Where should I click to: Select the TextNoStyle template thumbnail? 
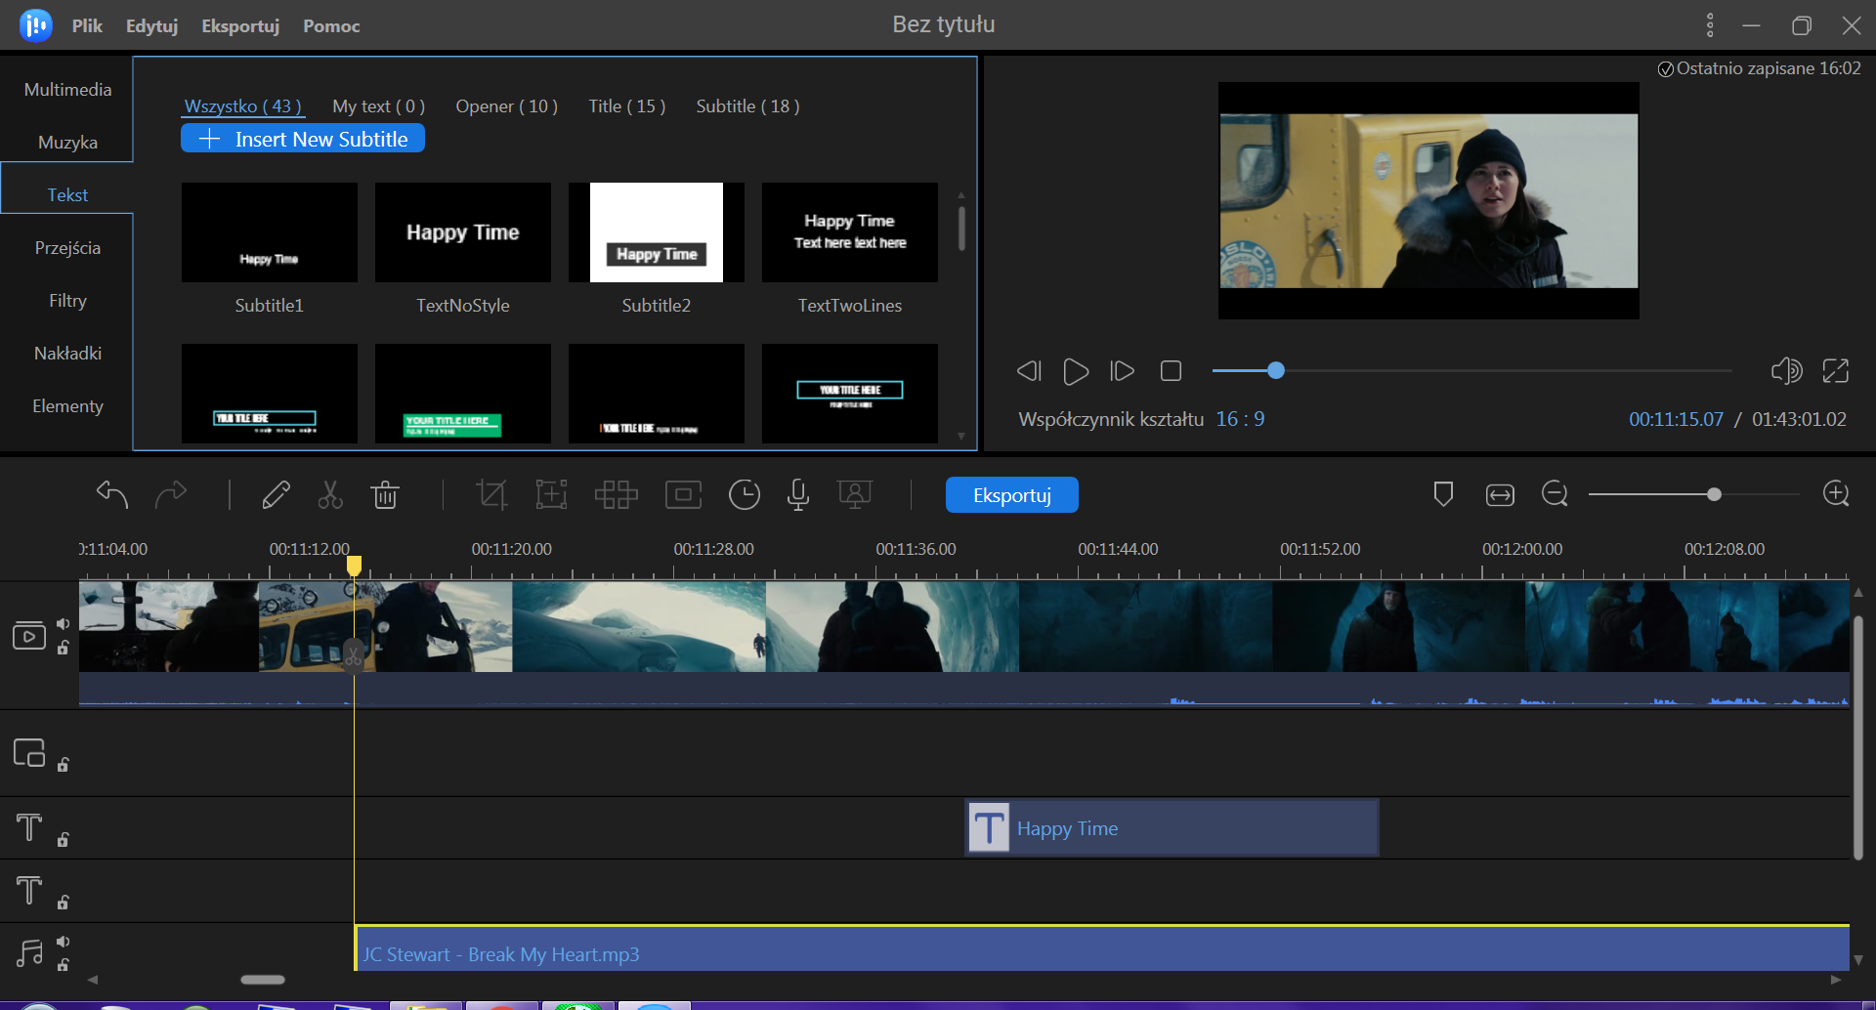coord(463,232)
